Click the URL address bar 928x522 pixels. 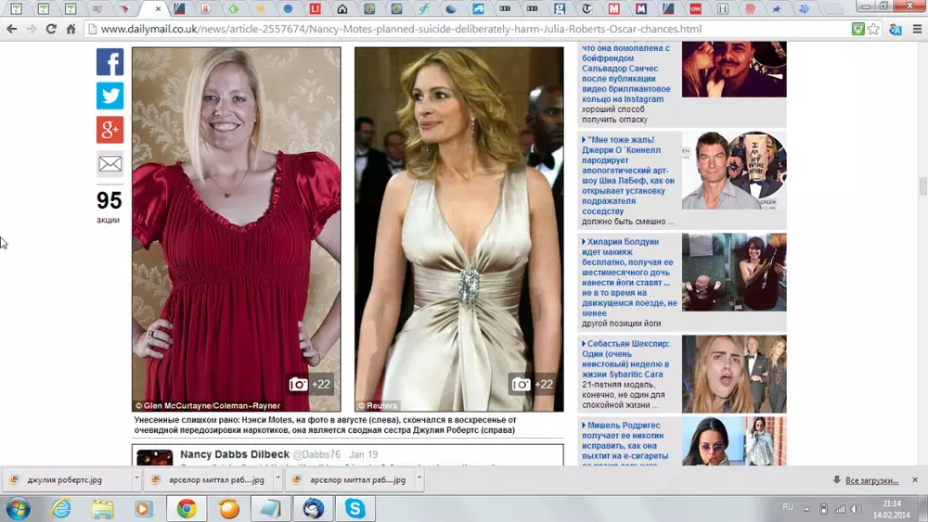point(464,29)
